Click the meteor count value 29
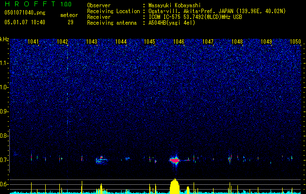This screenshot has height=194, width=306. (x=71, y=22)
